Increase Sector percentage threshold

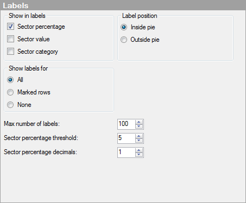click(x=139, y=136)
